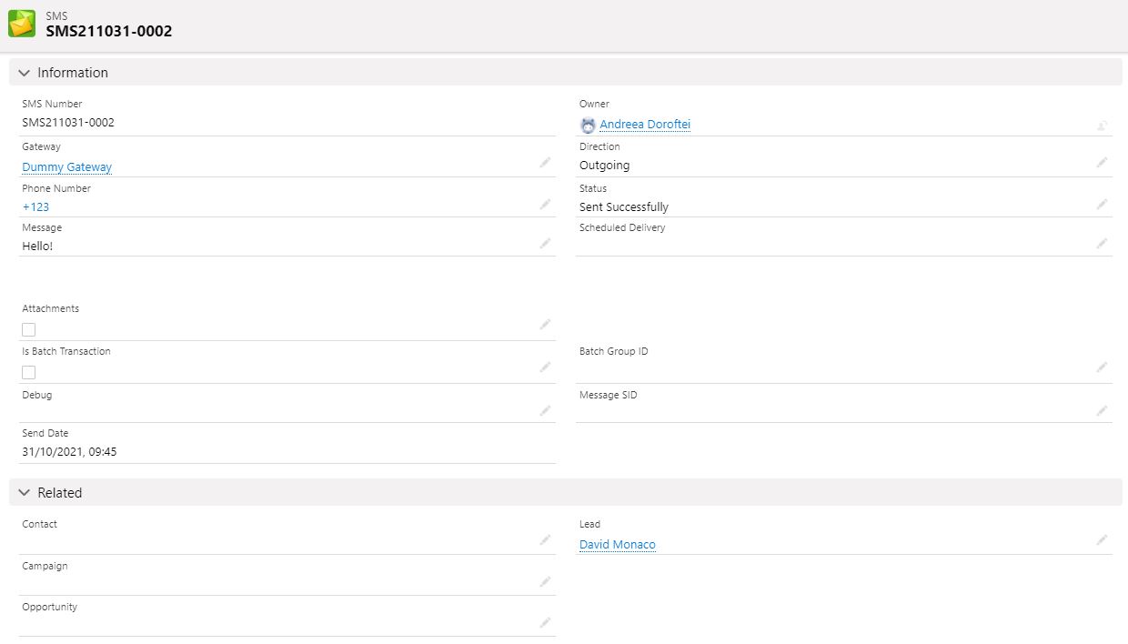Viewport: 1128px width, 644px height.
Task: Edit the Status field pencil icon
Action: [x=1102, y=204]
